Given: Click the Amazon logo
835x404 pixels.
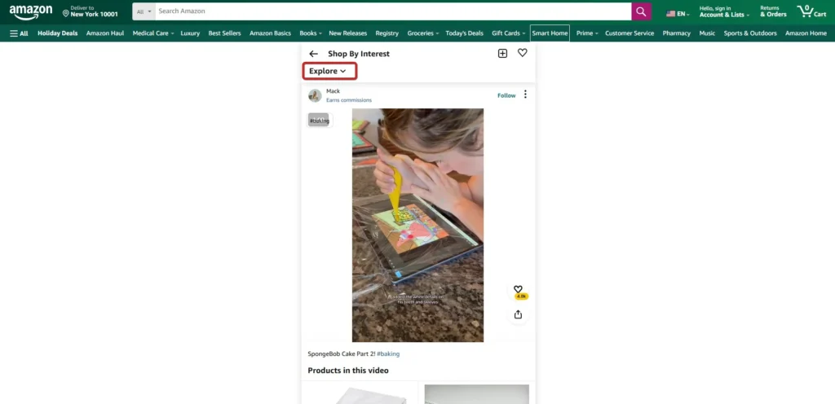Looking at the screenshot, I should pyautogui.click(x=31, y=12).
